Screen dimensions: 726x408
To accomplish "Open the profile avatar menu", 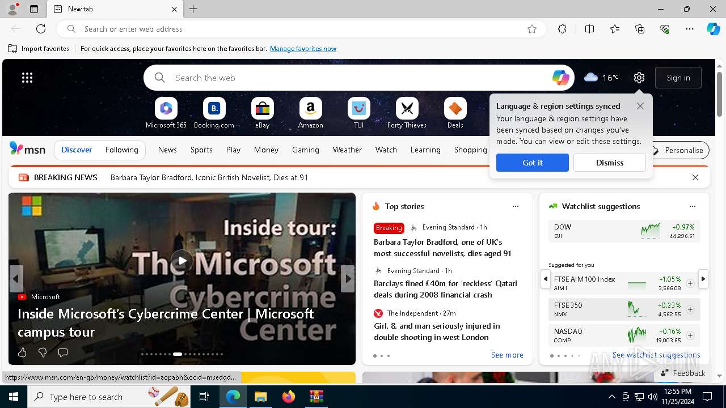I will pos(12,9).
